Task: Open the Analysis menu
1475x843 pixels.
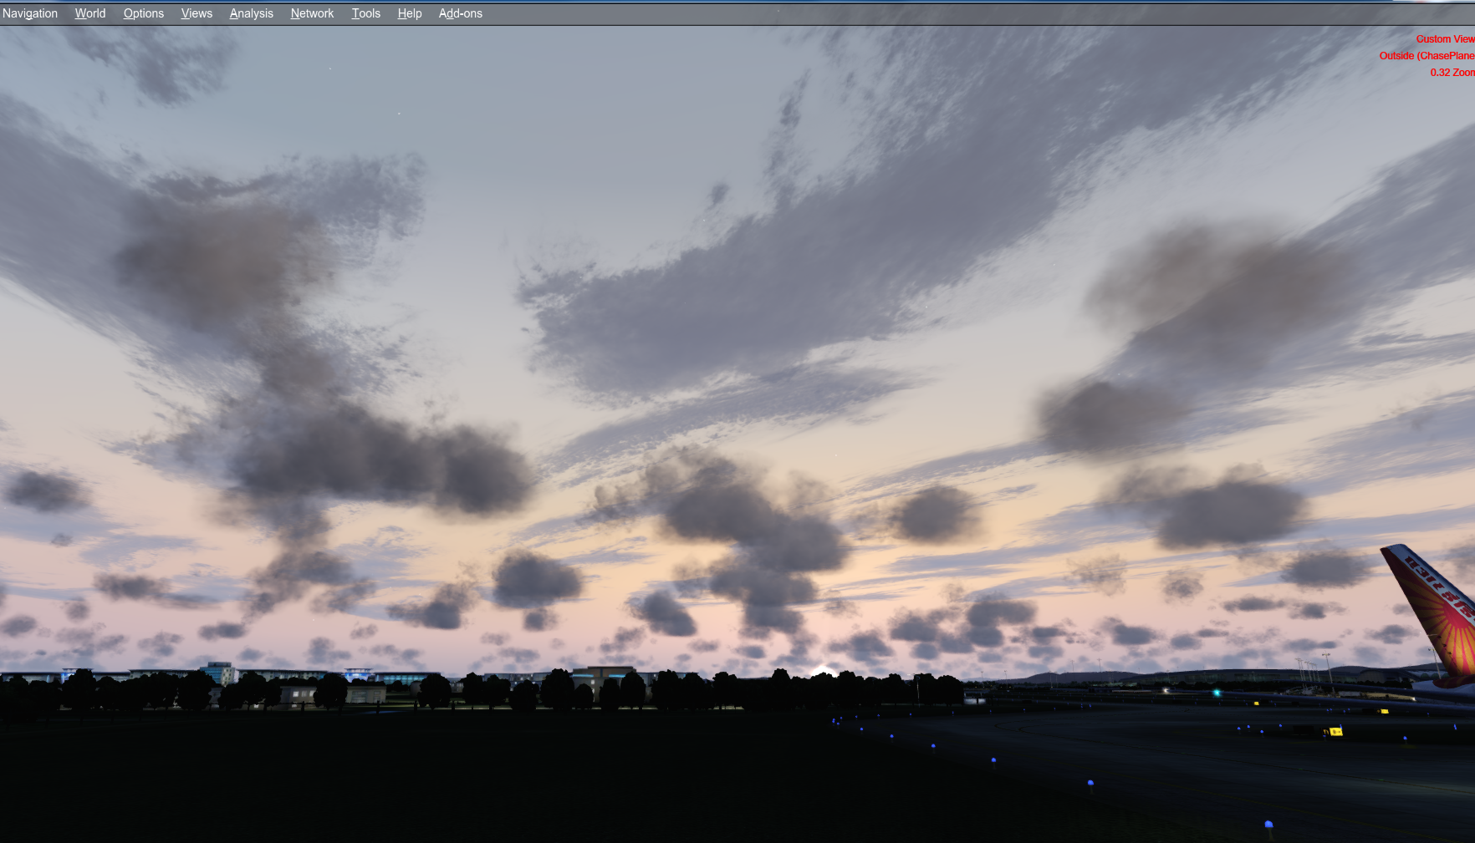Action: point(252,13)
